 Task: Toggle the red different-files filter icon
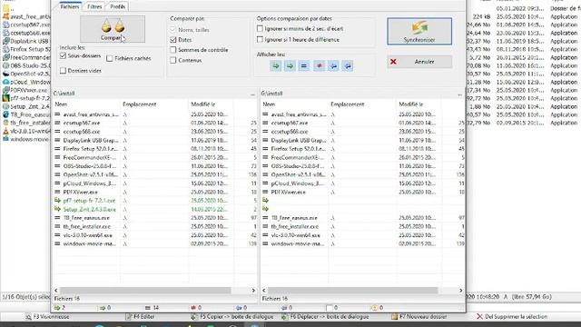(x=319, y=66)
